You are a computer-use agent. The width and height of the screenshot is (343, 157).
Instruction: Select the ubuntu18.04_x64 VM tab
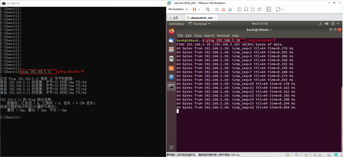(201, 18)
